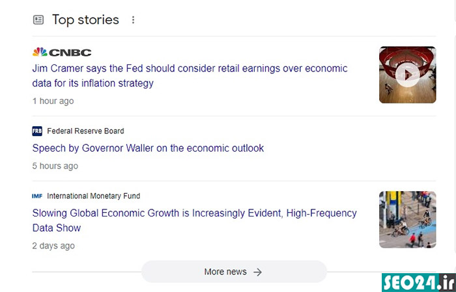The width and height of the screenshot is (456, 292).
Task: Open the Jim Cramer Fed inflation strategy headline
Action: pyautogui.click(x=190, y=75)
